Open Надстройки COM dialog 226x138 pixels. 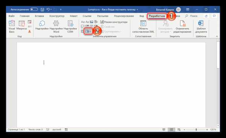pyautogui.click(x=70, y=27)
